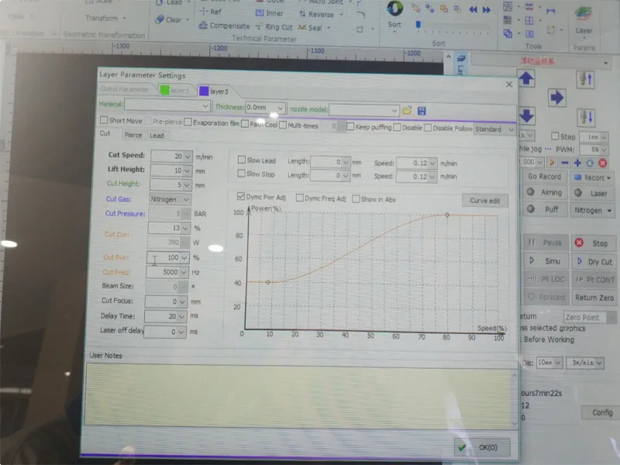Jog machine right with the blue right arrow
620x465 pixels.
[x=556, y=98]
